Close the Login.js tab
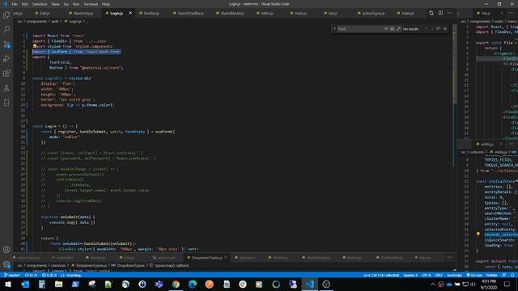The width and height of the screenshot is (518, 291). coord(130,13)
